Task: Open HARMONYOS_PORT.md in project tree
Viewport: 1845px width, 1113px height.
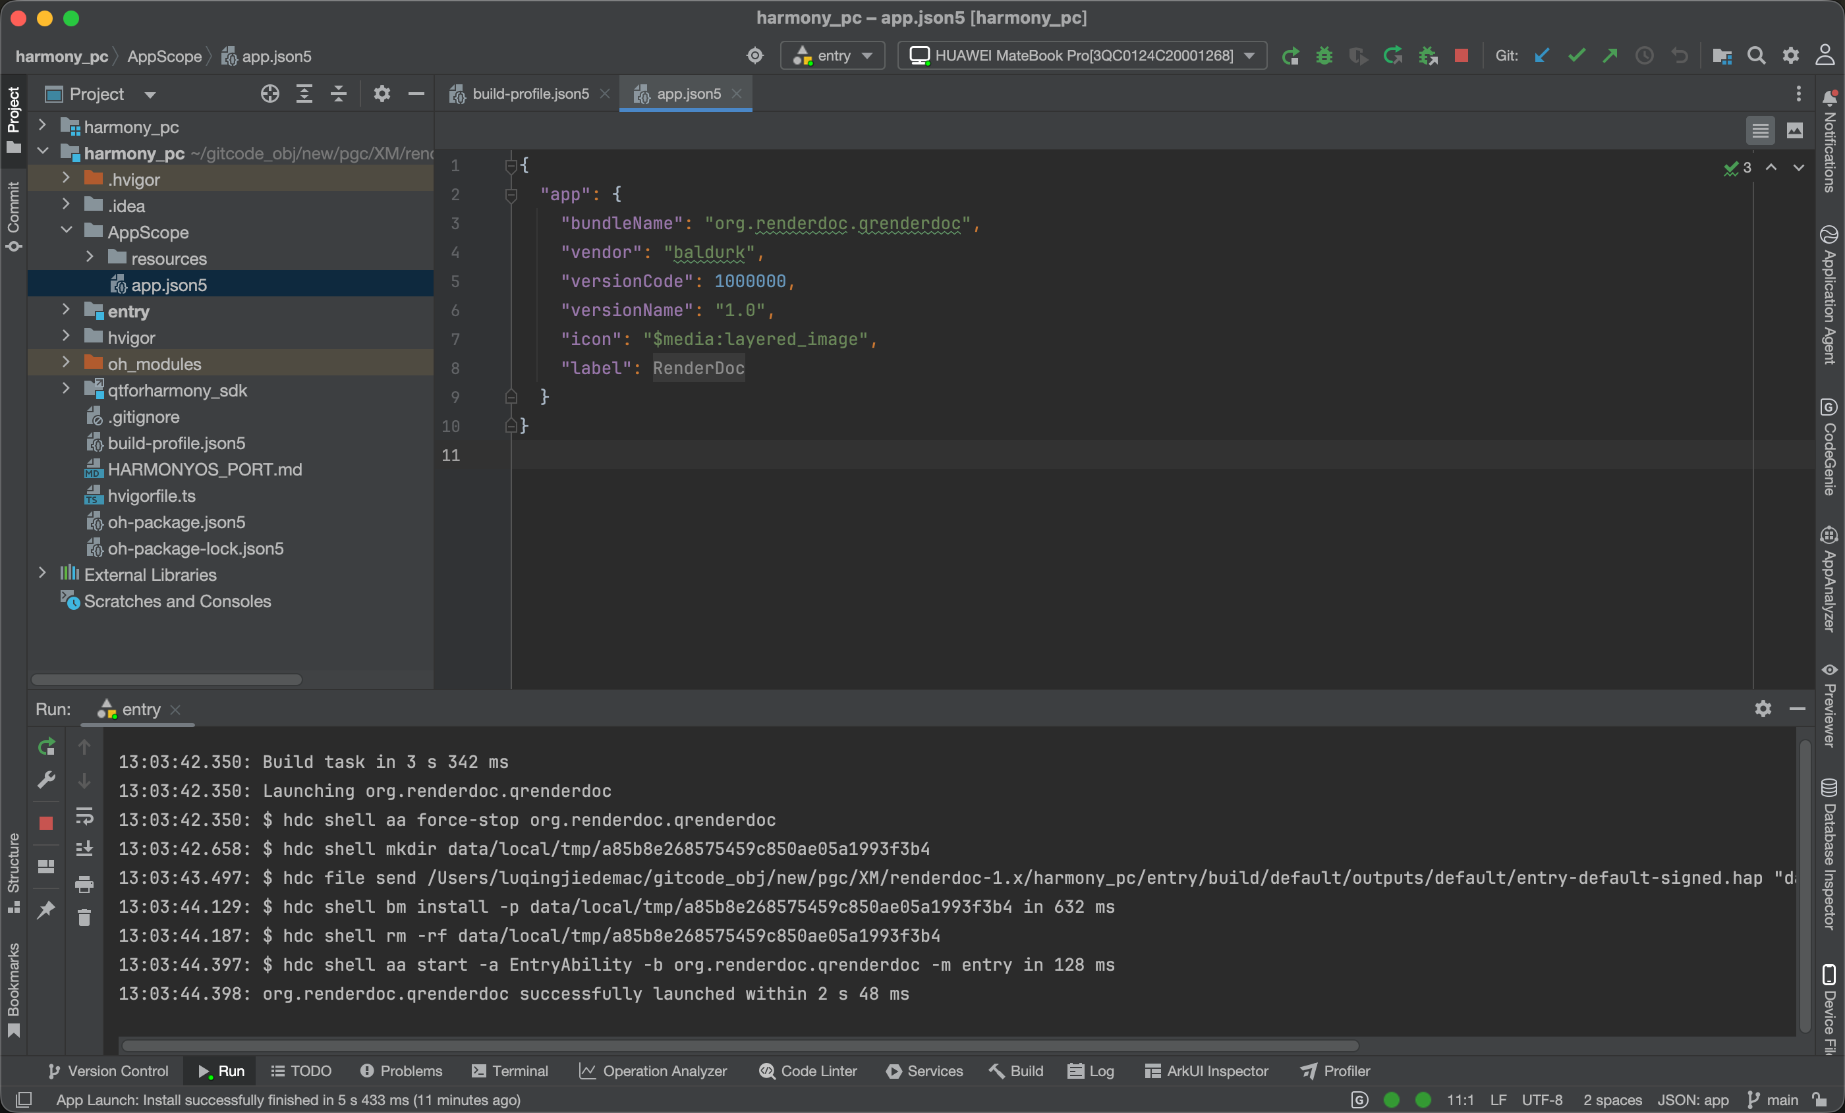Action: [x=204, y=470]
